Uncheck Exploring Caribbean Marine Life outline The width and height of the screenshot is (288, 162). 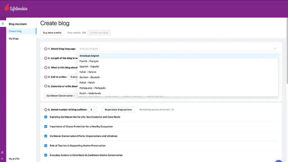coord(46,117)
